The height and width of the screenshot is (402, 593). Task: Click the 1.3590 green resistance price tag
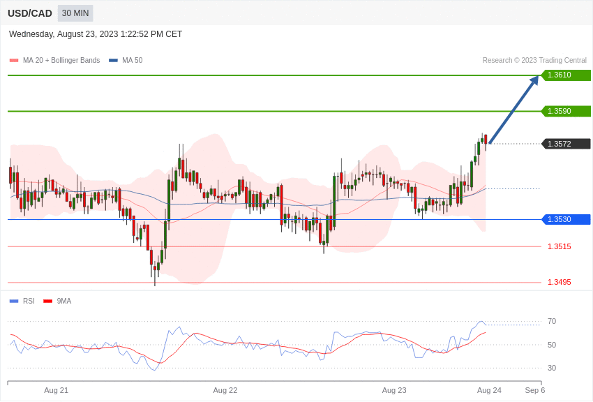tap(566, 111)
